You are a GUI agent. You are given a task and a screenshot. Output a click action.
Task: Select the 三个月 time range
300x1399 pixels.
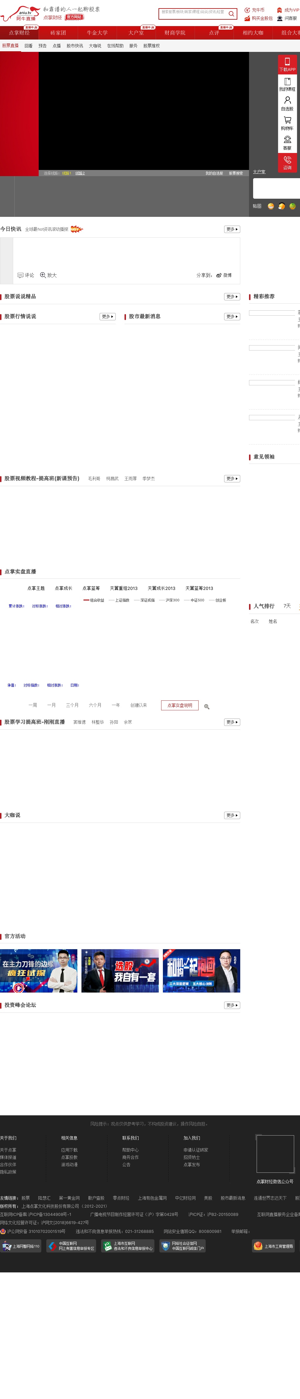point(72,705)
